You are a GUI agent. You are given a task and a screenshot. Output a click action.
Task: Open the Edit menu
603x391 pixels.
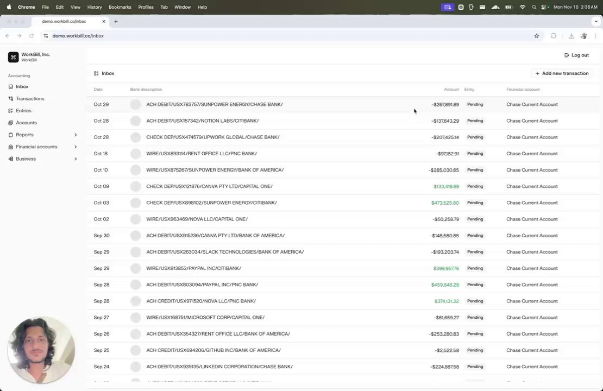point(60,7)
